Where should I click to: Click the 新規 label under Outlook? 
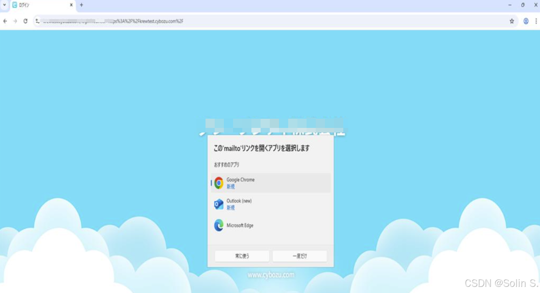[x=230, y=208]
